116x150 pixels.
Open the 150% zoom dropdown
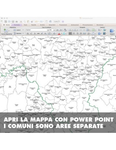59,21
